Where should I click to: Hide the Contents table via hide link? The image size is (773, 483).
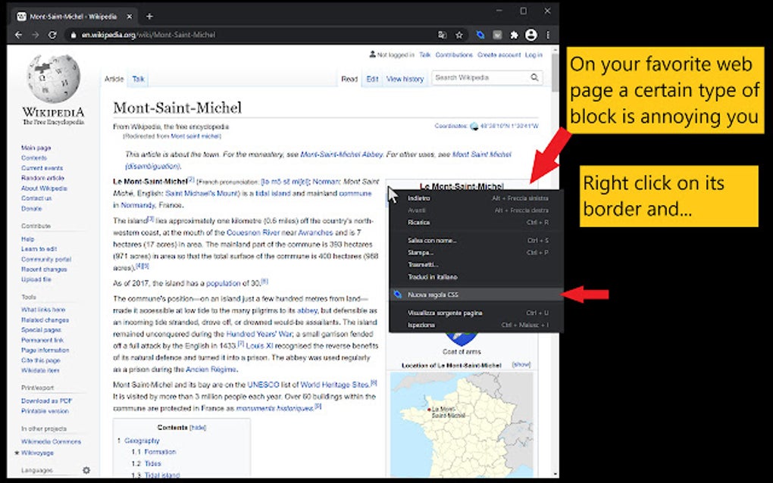point(198,428)
